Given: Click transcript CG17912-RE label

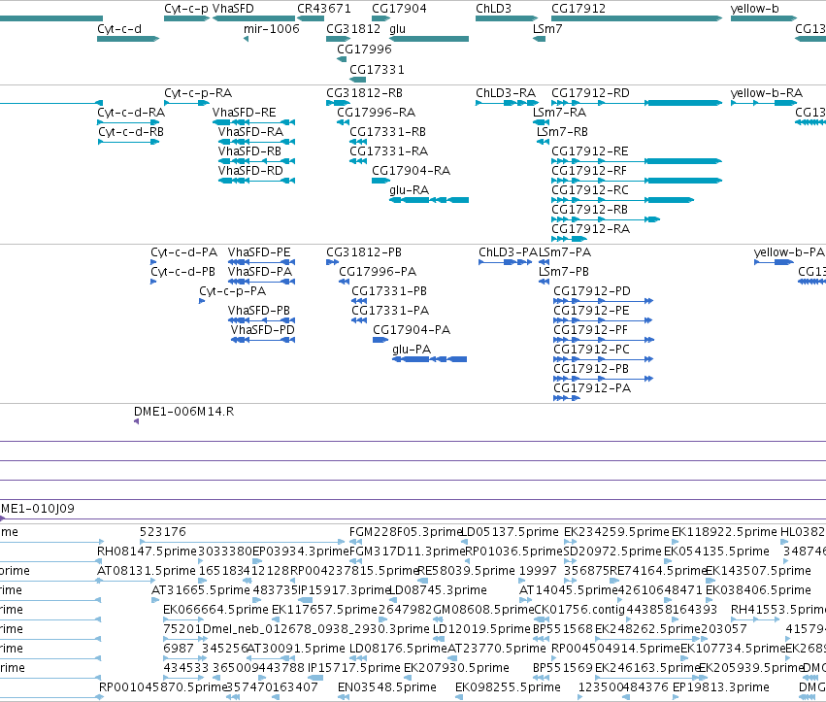Looking at the screenshot, I should (590, 151).
